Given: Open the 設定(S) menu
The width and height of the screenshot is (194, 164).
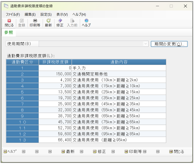Looking at the screenshot, I should [46, 15].
